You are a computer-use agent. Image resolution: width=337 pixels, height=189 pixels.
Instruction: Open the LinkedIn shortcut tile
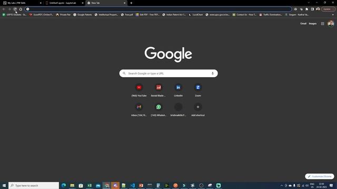(178, 90)
